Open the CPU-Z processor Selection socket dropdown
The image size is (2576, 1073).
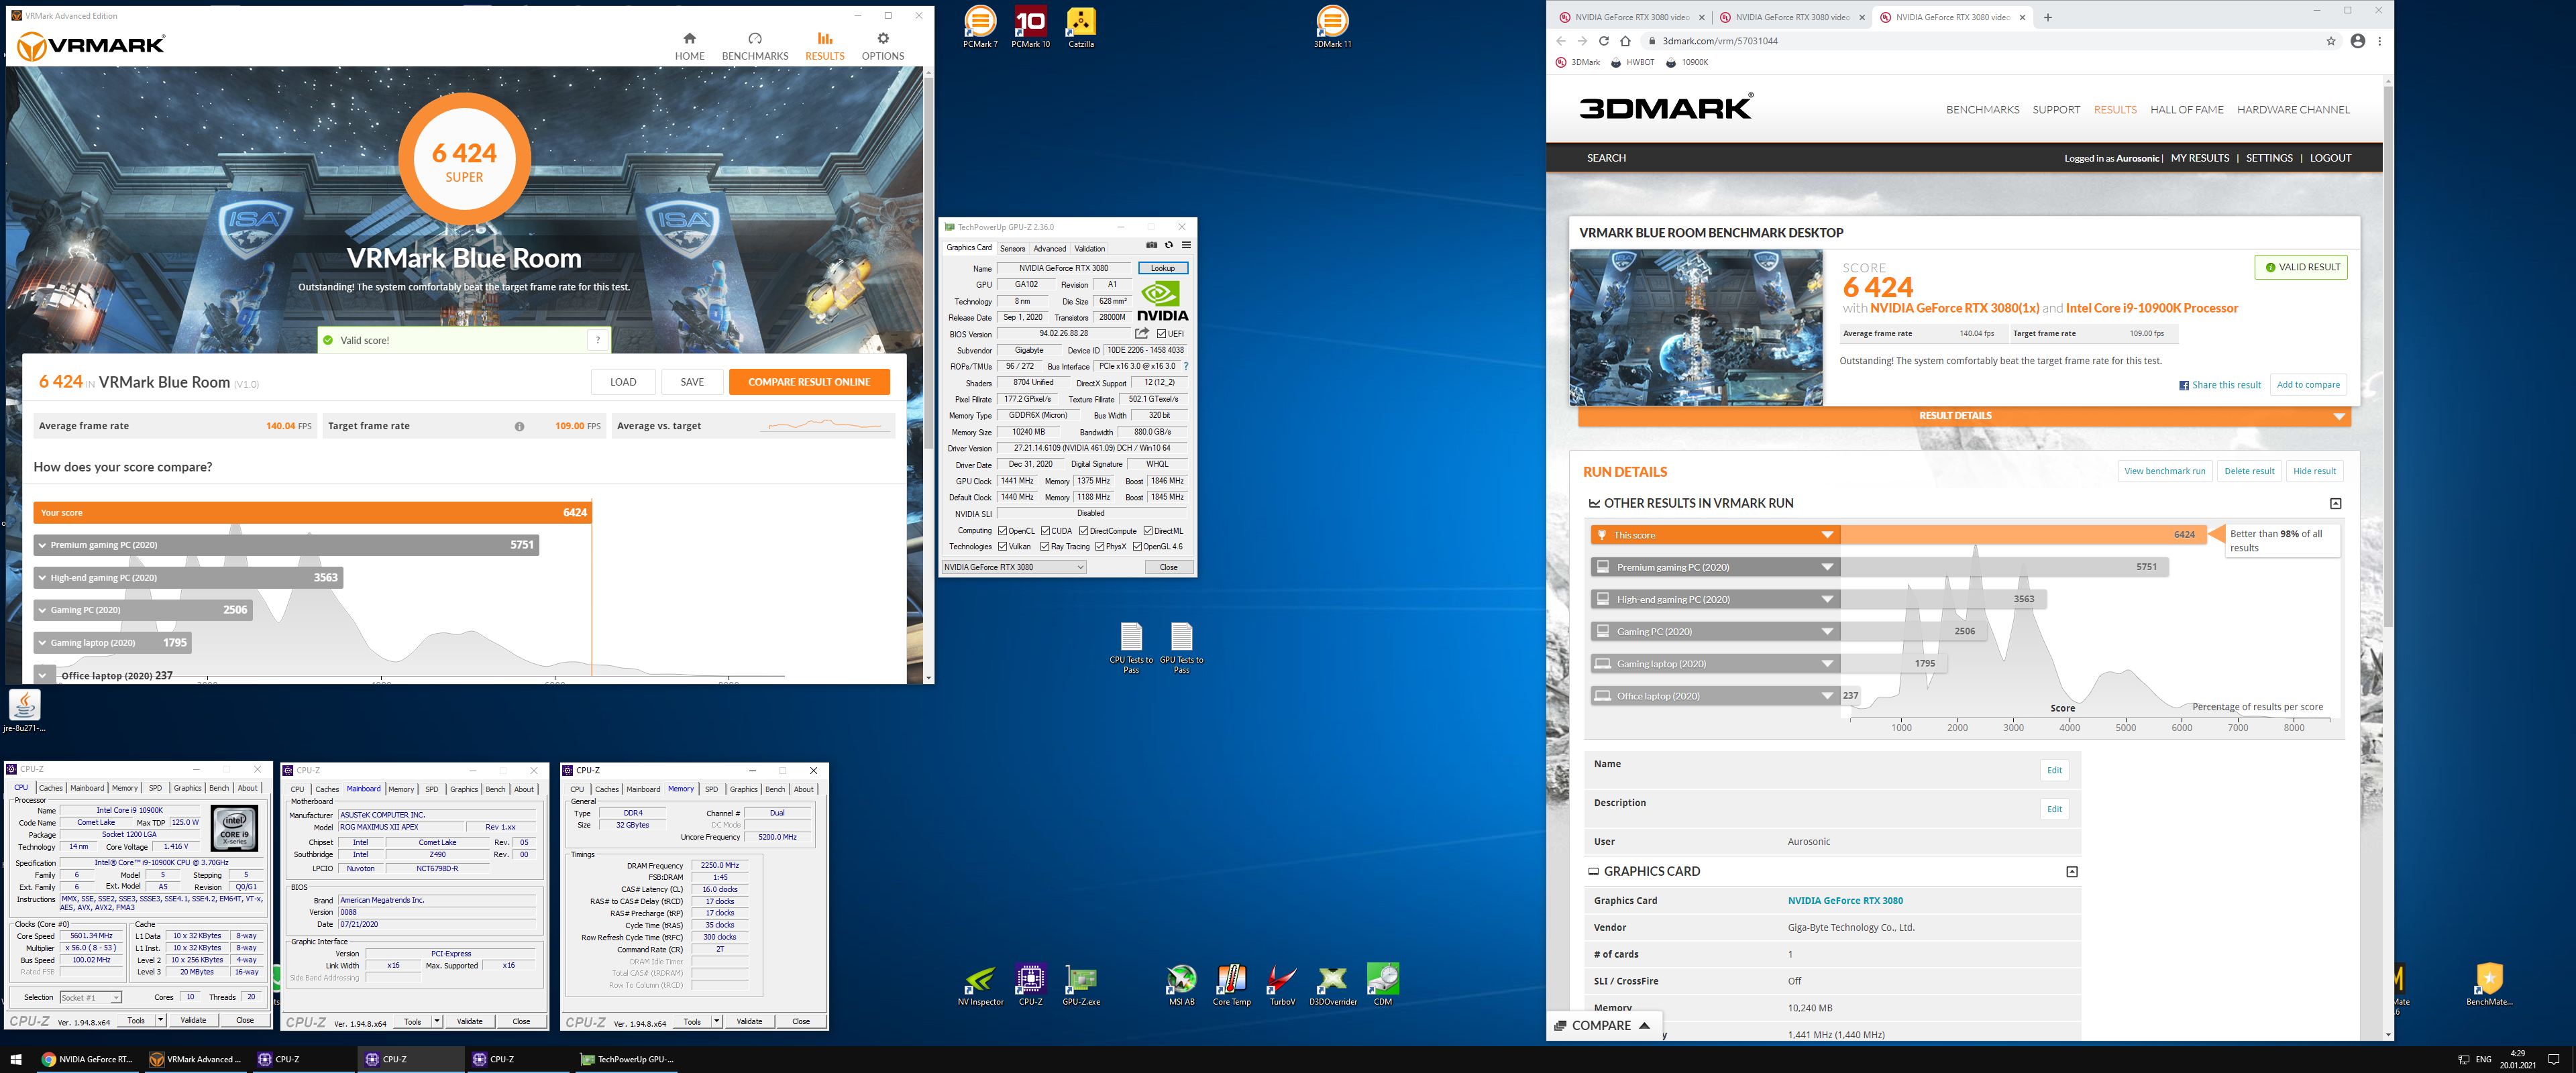[x=90, y=998]
